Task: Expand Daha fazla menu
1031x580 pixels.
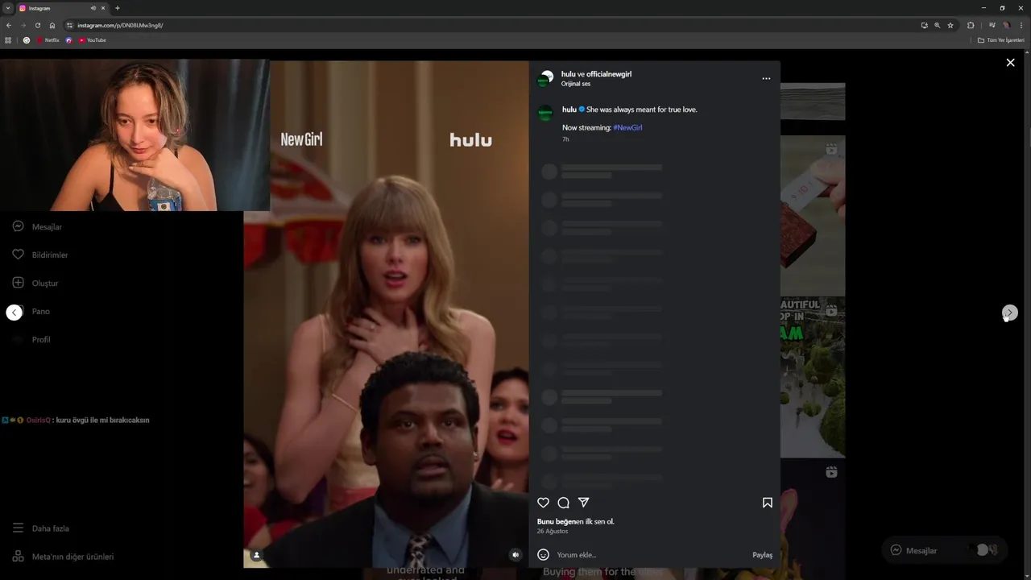Action: coord(40,528)
